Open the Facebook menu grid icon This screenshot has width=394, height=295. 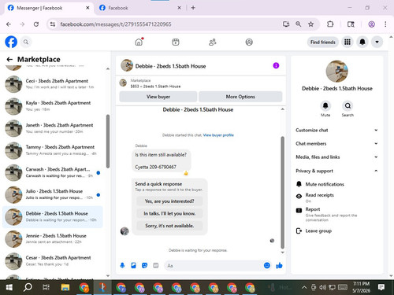[348, 42]
